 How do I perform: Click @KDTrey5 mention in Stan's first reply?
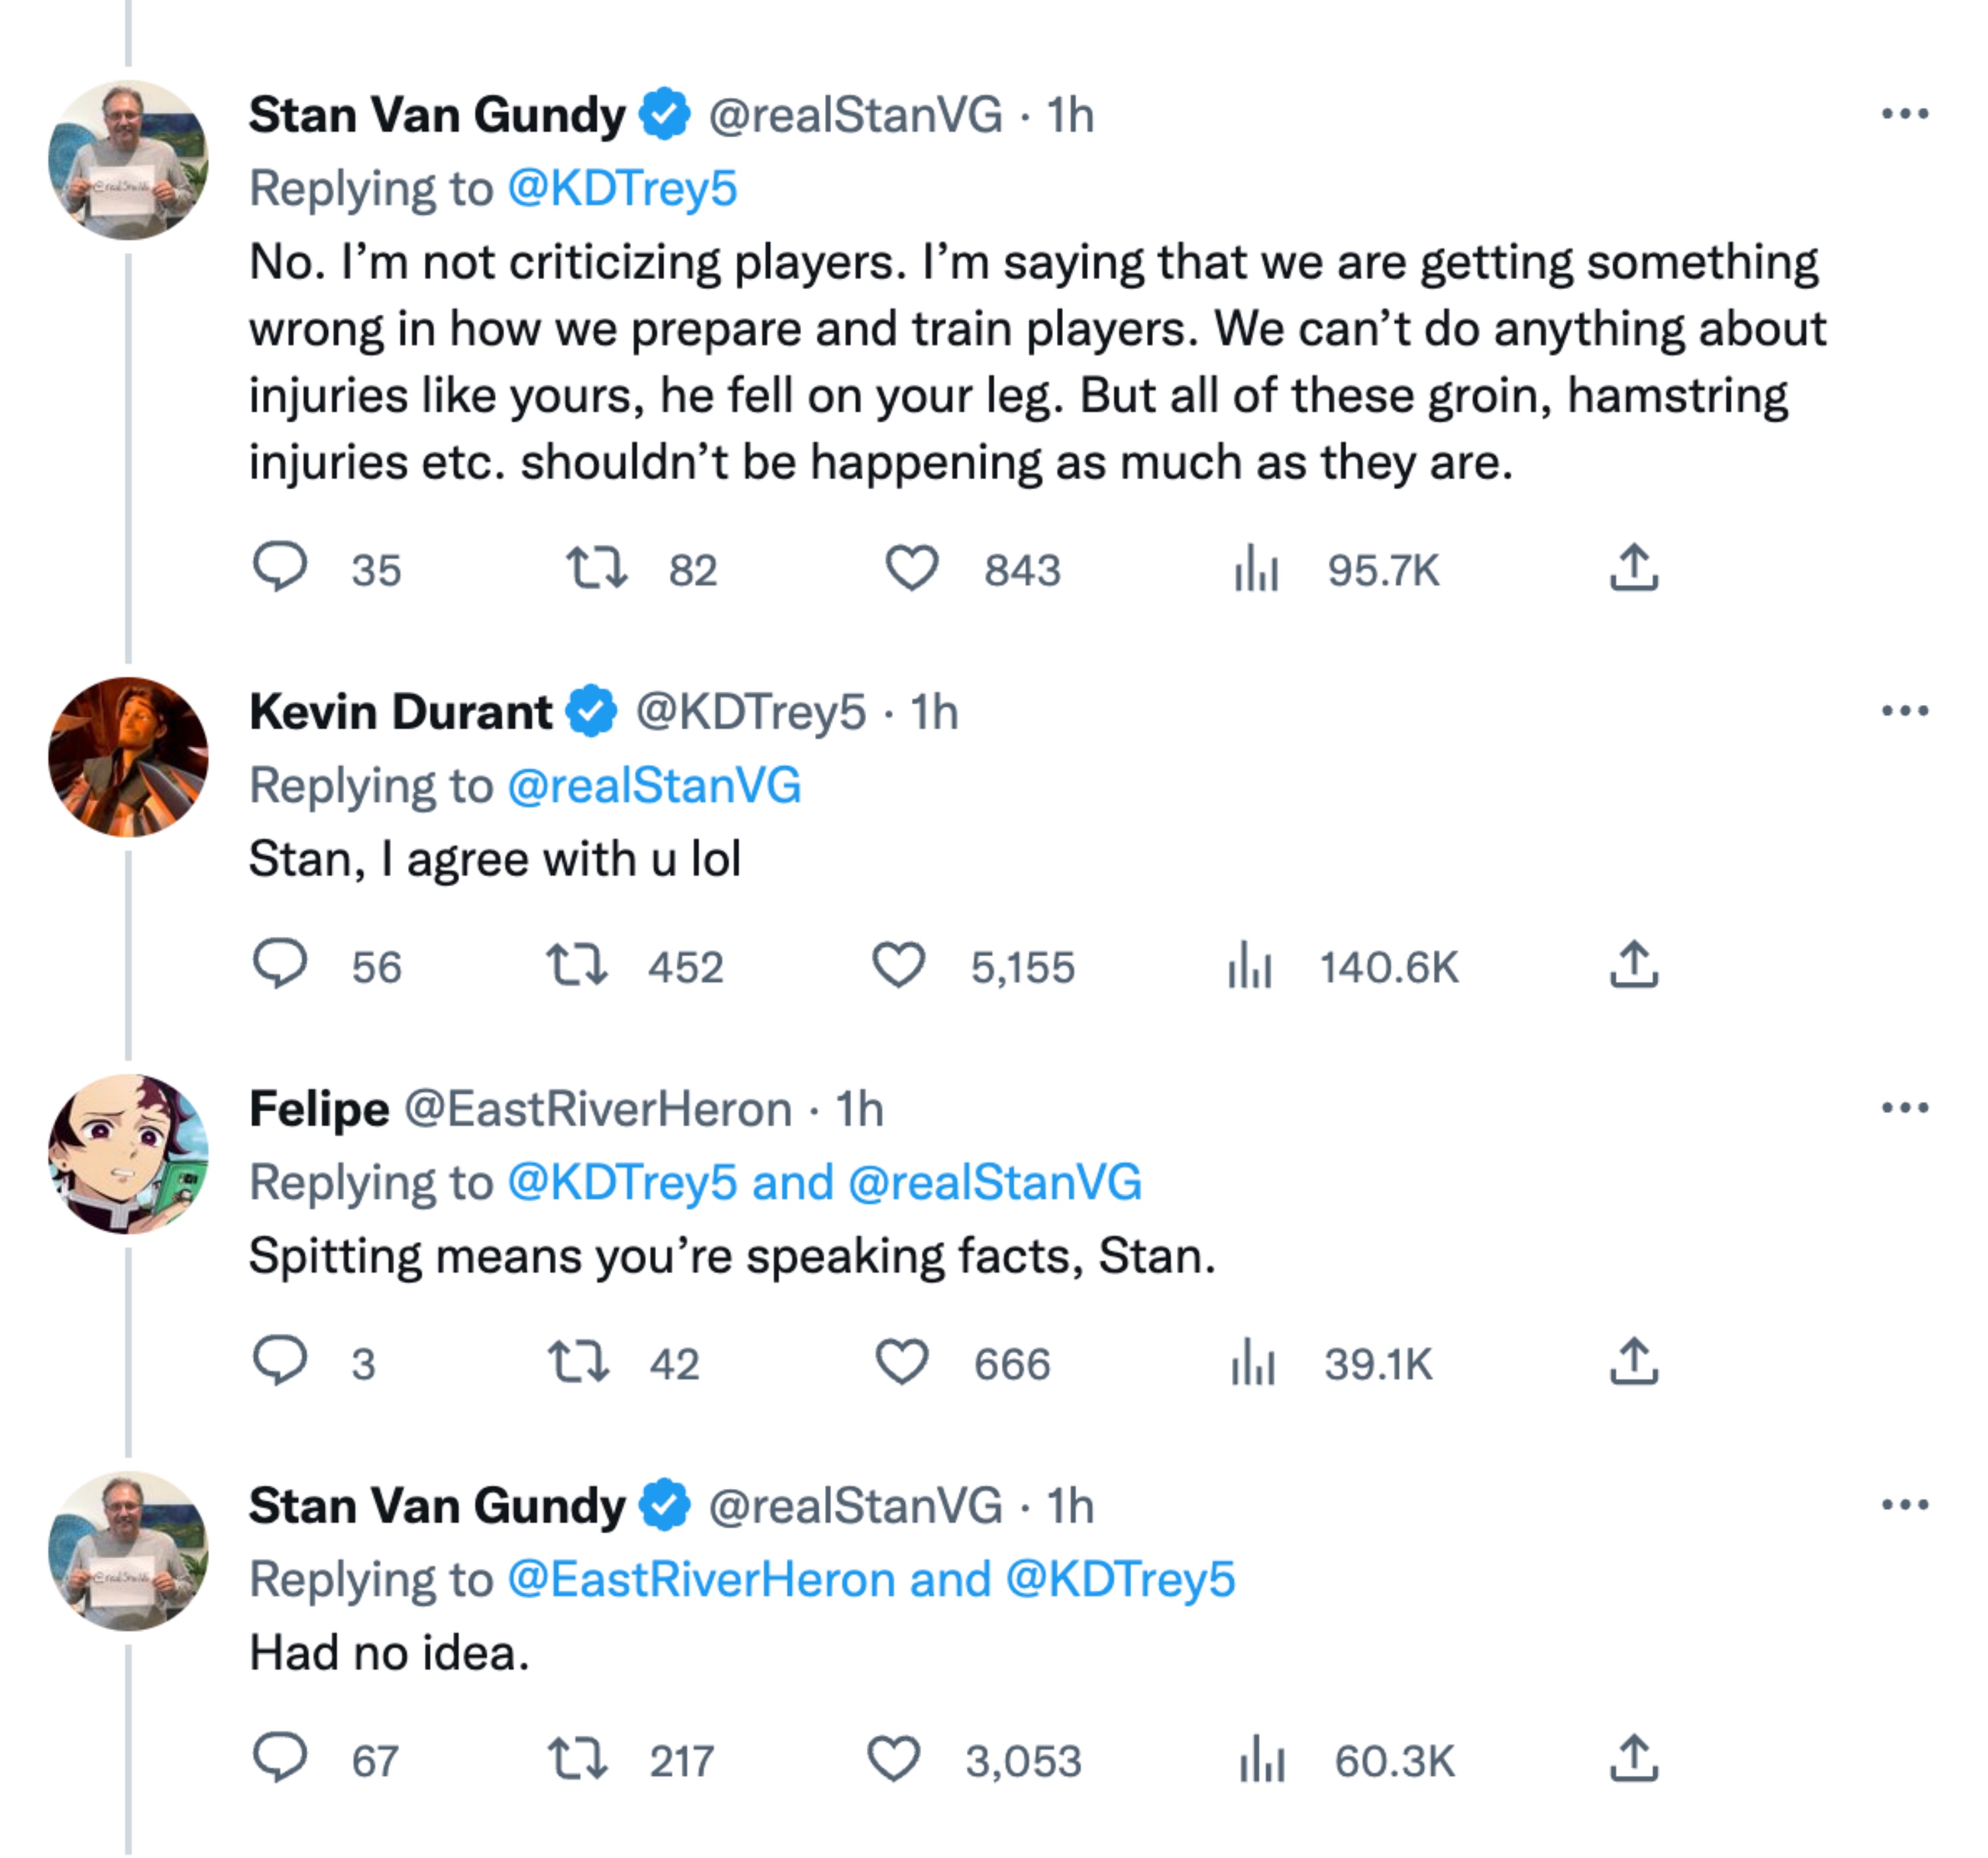coord(622,188)
